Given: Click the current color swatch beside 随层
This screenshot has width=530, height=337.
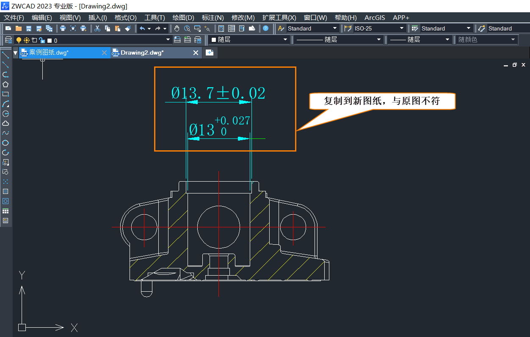Looking at the screenshot, I should click(214, 40).
